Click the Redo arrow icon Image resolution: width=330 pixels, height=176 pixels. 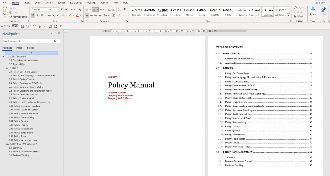[35, 26]
